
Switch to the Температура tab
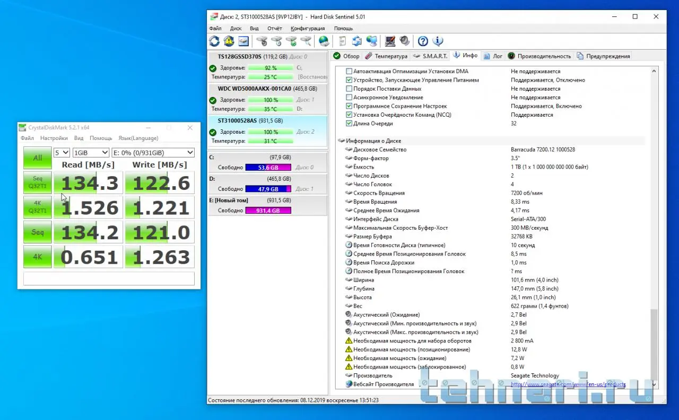[x=386, y=56]
